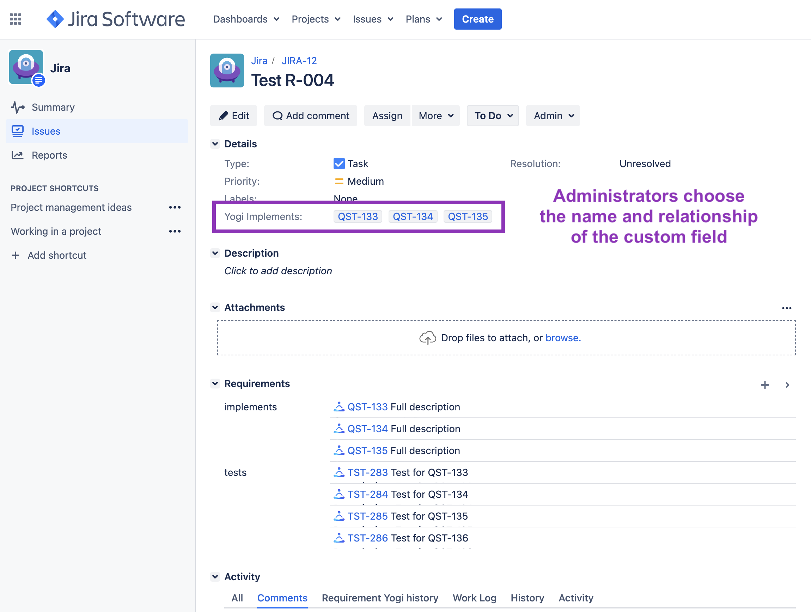The width and height of the screenshot is (811, 612).
Task: Open attachments options with the ellipsis icon
Action: tap(787, 308)
